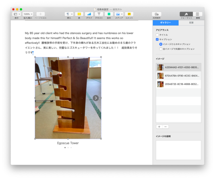This screenshot has width=215, height=179.
Task: Open the Document (書類) inspector
Action: point(198,14)
